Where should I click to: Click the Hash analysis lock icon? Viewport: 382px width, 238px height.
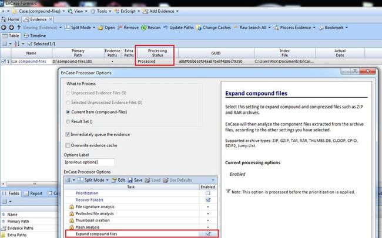click(71, 227)
